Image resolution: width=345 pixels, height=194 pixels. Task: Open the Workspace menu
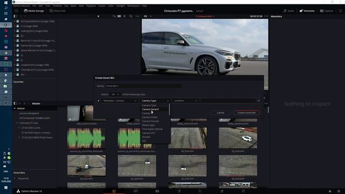tap(133, 6)
